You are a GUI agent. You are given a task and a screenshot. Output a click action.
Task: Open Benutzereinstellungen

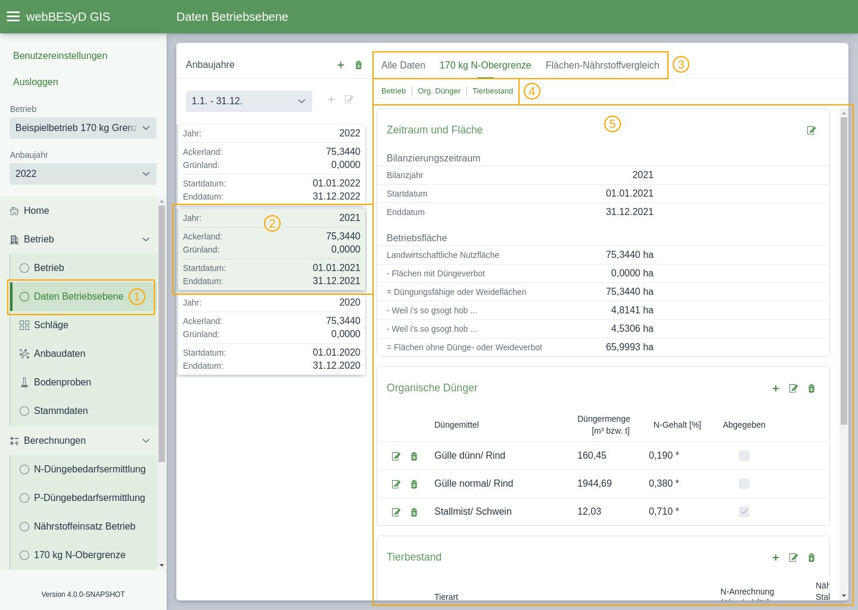[x=60, y=56]
